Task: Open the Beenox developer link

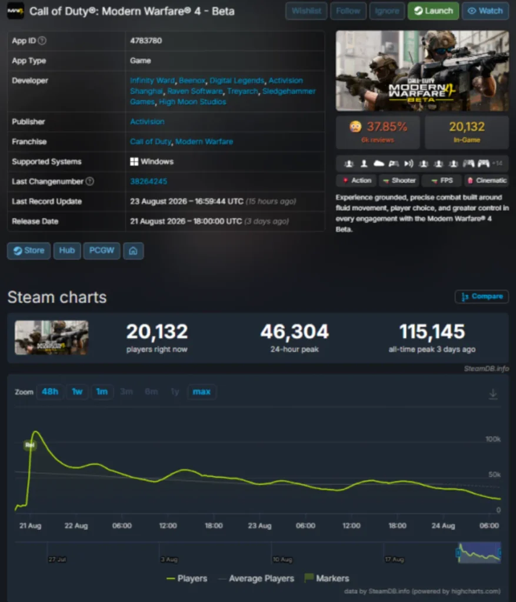Action: 192,81
